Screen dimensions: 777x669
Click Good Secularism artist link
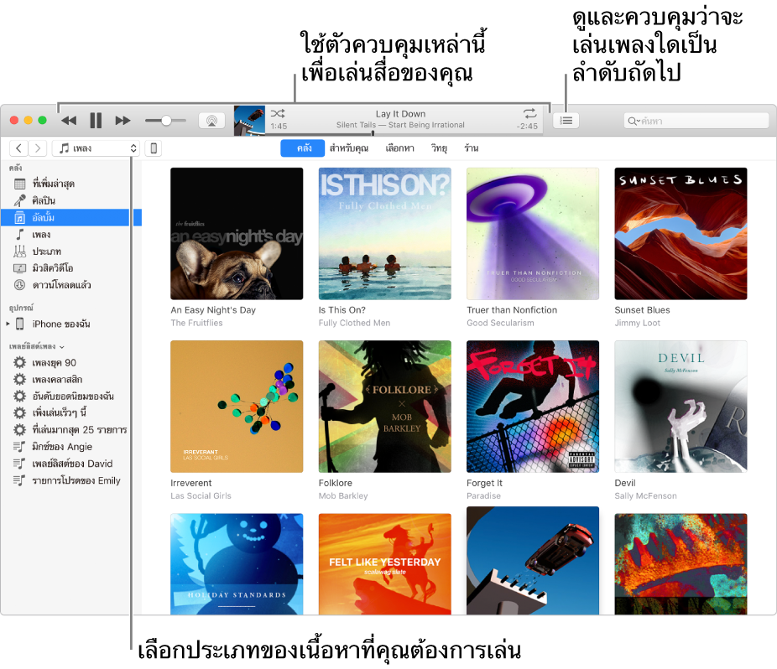click(500, 323)
